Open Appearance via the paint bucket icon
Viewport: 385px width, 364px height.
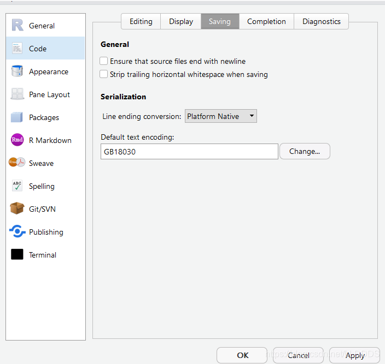[17, 71]
